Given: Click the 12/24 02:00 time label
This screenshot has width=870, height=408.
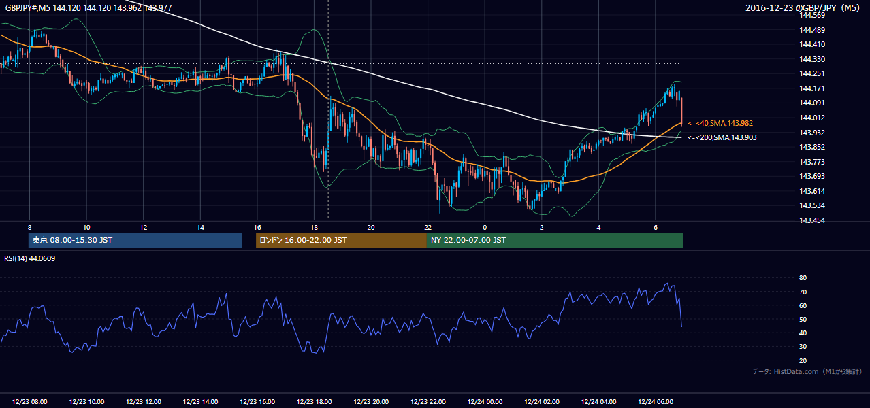Looking at the screenshot, I should [542, 402].
